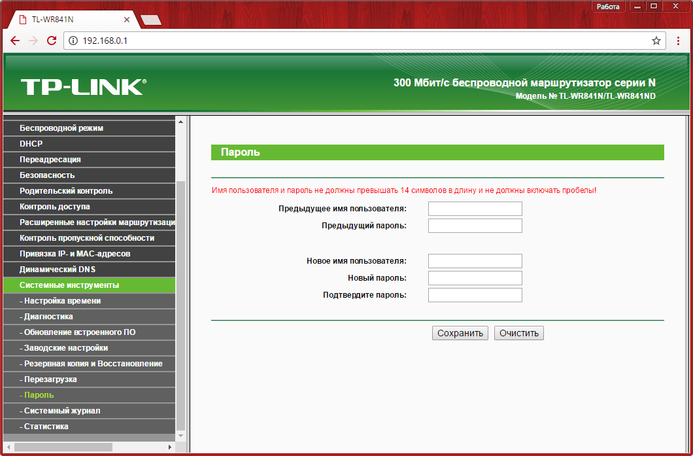Open the Заводские настройки submenu item
The height and width of the screenshot is (456, 693).
[65, 348]
